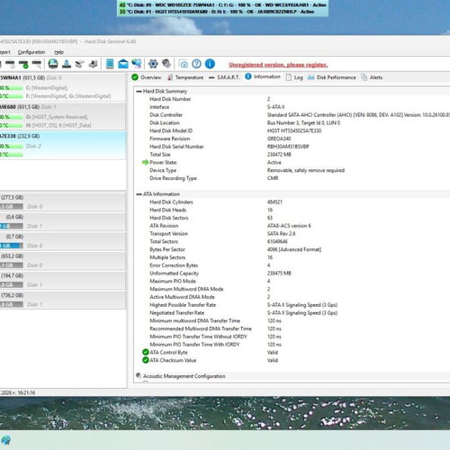Collapse the ATA Information section

pyautogui.click(x=139, y=194)
